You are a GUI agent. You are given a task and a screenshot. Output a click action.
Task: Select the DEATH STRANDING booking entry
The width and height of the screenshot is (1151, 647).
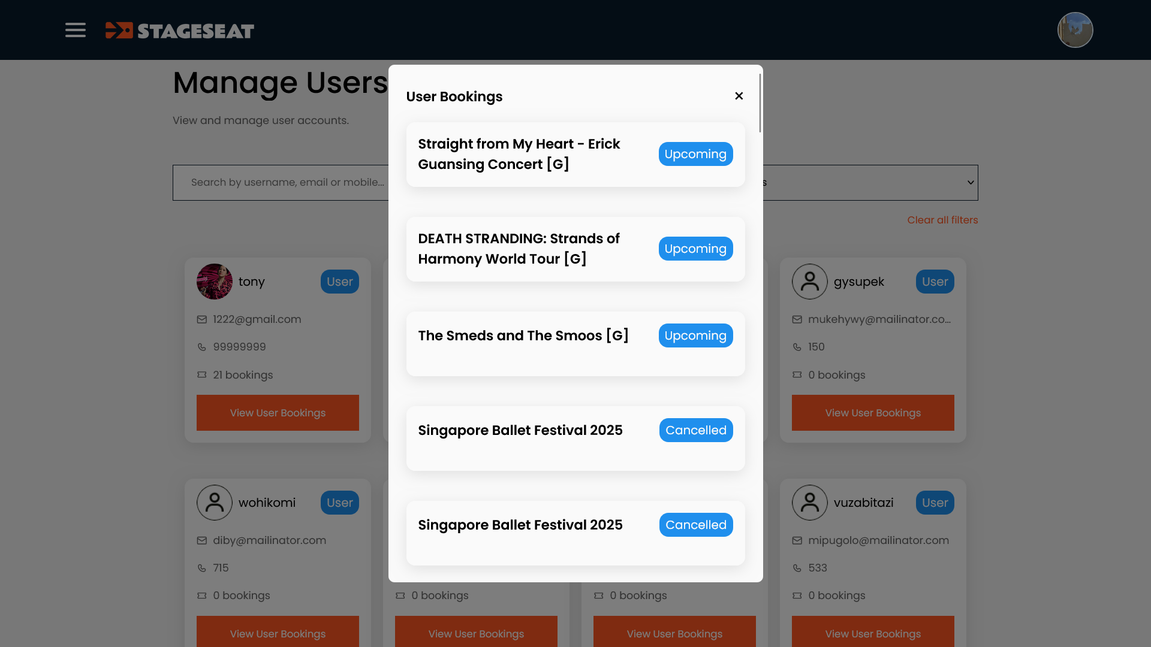[x=519, y=249]
